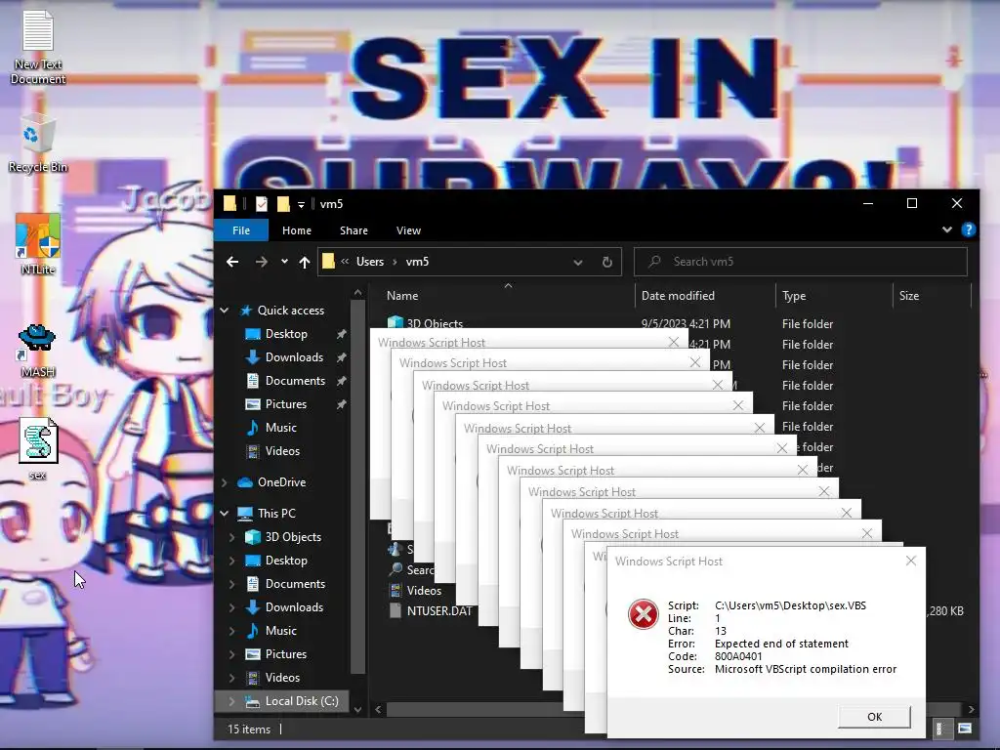Screen dimensions: 1000x750
Task: Expand Desktop under This PC
Action: [x=232, y=561]
